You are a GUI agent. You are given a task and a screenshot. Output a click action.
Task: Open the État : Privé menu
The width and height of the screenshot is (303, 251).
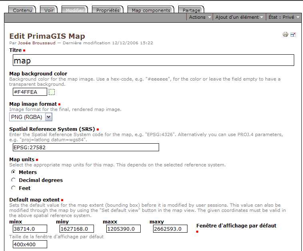pos(284,17)
